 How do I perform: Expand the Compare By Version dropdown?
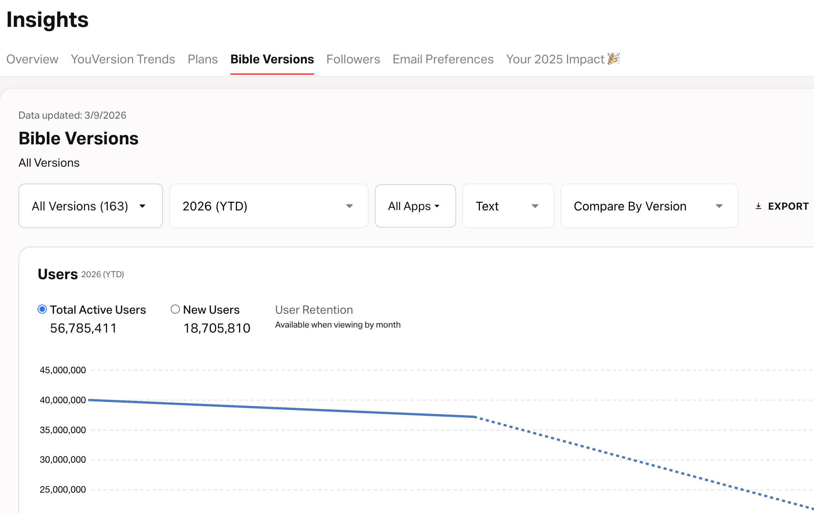pyautogui.click(x=649, y=206)
